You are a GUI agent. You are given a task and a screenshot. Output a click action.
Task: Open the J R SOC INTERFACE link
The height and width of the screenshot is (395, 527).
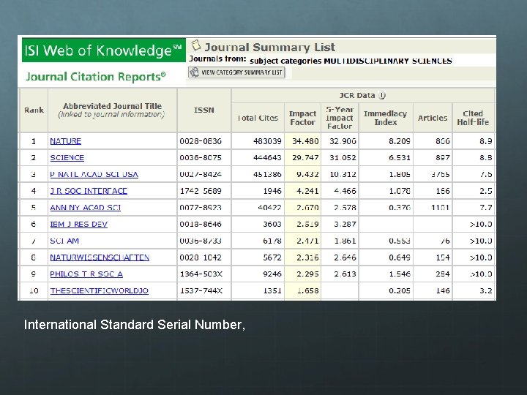(89, 191)
